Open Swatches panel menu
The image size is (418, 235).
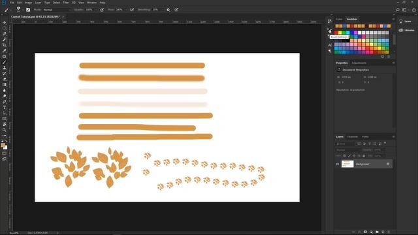[393, 19]
